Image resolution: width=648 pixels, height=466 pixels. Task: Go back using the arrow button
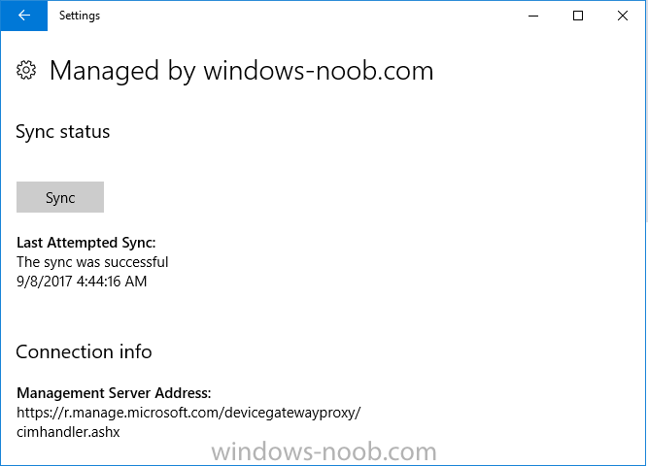tap(24, 16)
